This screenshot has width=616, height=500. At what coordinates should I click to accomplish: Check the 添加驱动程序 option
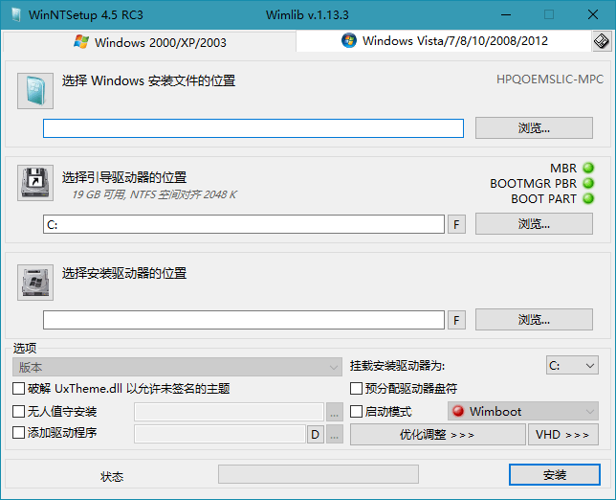pyautogui.click(x=19, y=433)
